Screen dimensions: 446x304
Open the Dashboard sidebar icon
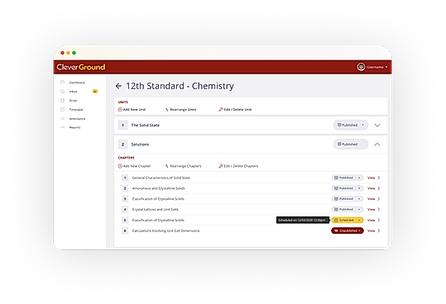(x=63, y=83)
